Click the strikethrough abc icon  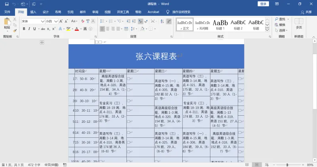tap(43, 29)
